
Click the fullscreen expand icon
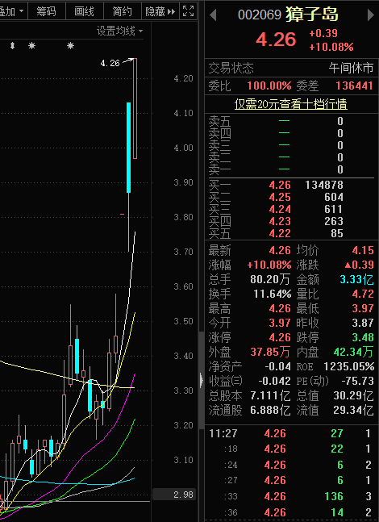(188, 11)
